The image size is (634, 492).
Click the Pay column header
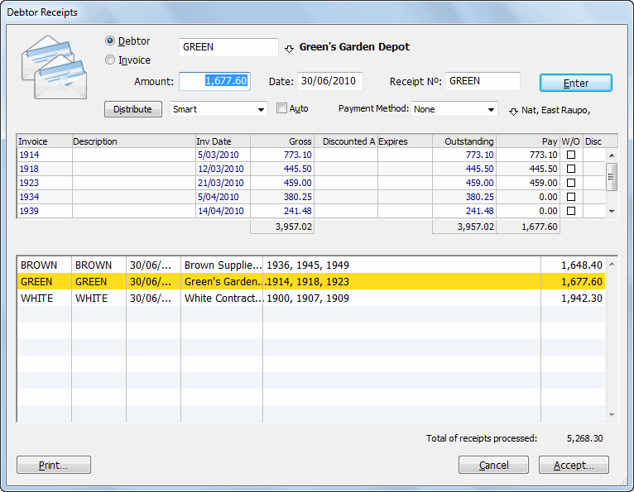tap(528, 141)
